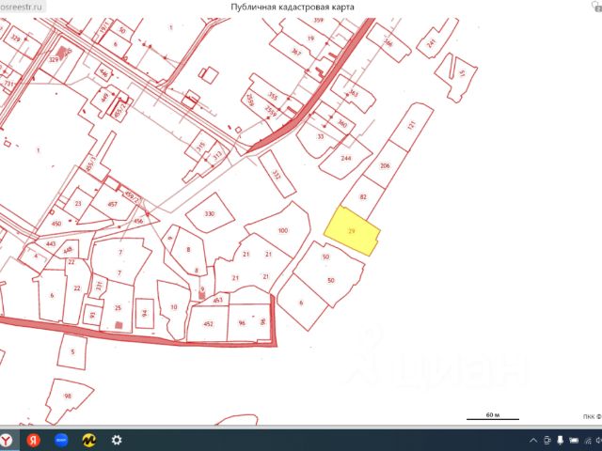Viewport: 602px width, 451px height.
Task: Click the battery icon in system tray
Action: [x=574, y=441]
